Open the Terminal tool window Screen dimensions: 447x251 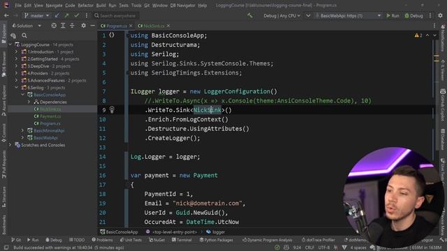coord(182,240)
